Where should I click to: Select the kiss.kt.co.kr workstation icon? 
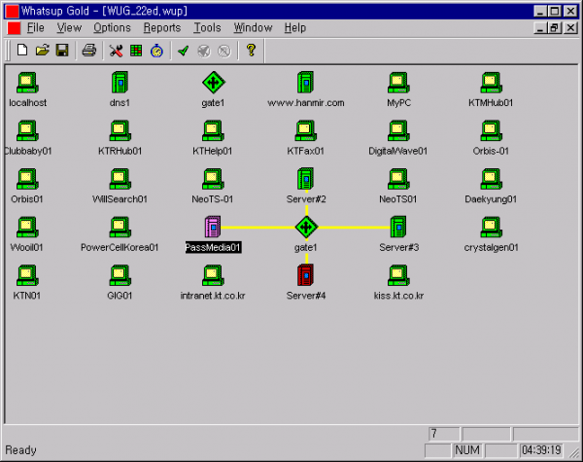click(398, 275)
